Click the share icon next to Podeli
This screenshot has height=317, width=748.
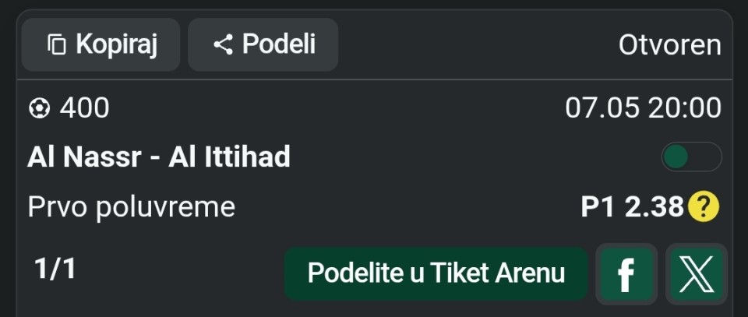[x=223, y=45]
